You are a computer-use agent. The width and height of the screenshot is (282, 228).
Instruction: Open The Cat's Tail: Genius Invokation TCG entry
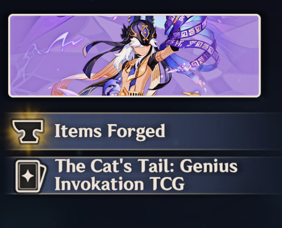(144, 176)
